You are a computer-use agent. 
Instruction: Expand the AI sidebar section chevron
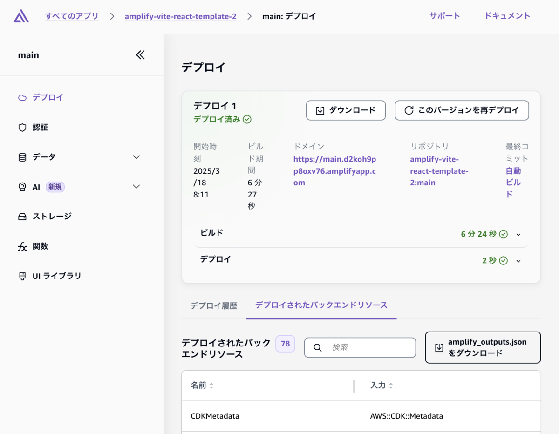(136, 187)
